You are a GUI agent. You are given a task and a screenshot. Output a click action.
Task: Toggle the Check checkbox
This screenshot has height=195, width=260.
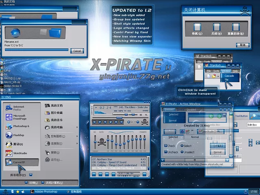tap(166, 146)
